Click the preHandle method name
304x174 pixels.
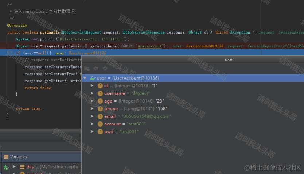tap(50, 32)
